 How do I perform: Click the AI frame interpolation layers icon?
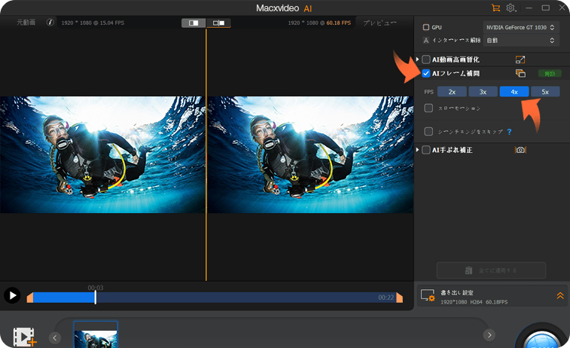click(520, 74)
